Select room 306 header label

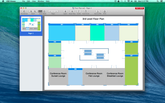tap(131, 42)
